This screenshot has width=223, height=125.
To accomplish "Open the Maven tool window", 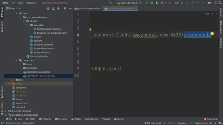I will (x=221, y=12).
